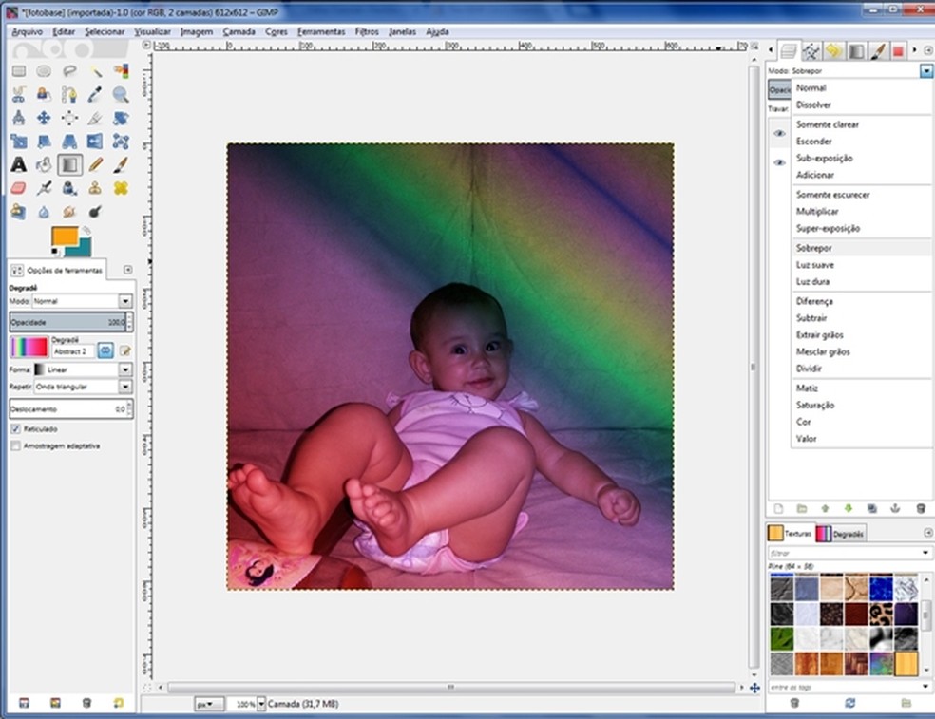Choose the Zoom magnifier tool

[x=121, y=94]
